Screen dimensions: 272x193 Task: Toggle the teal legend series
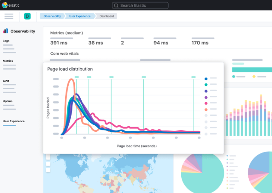click(206, 85)
